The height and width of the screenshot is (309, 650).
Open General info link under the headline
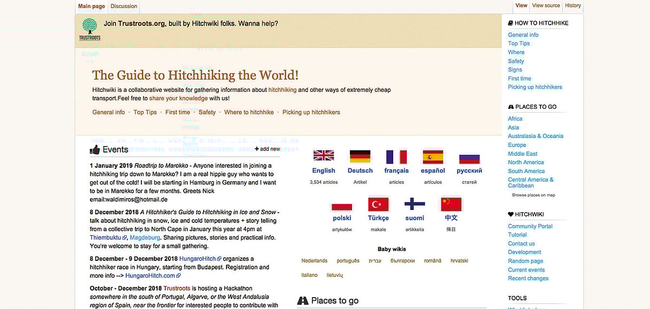pyautogui.click(x=108, y=113)
